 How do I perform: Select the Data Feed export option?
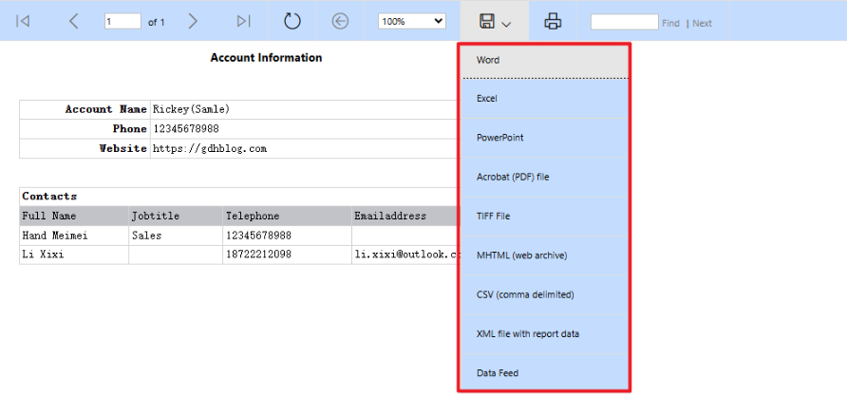(544, 373)
